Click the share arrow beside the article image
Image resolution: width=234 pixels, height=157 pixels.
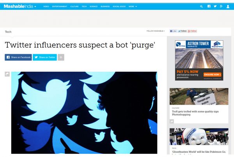(x=7, y=74)
